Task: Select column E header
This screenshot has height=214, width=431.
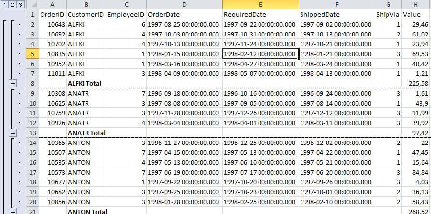Action: click(260, 4)
